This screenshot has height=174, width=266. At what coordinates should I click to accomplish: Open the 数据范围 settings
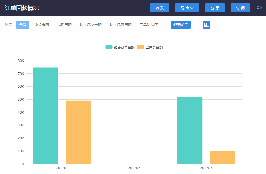[x=180, y=25]
